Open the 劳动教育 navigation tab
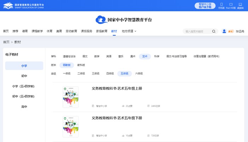The height and width of the screenshot is (142, 248). pos(71,31)
